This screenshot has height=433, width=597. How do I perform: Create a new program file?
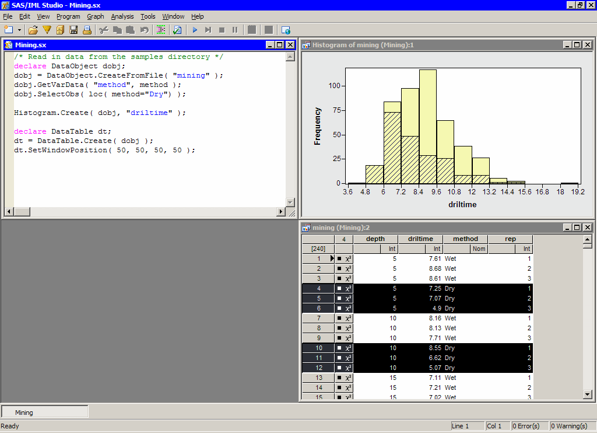tap(10, 30)
